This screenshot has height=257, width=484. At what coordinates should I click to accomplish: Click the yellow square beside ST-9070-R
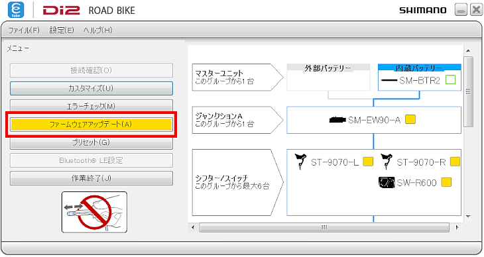click(455, 162)
